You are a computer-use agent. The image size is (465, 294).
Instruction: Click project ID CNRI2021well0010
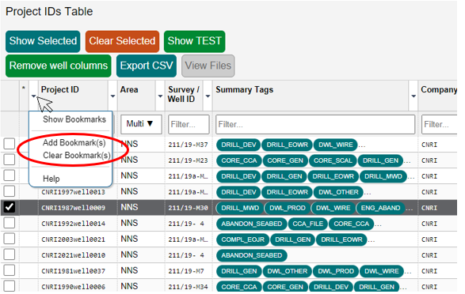[73, 255]
